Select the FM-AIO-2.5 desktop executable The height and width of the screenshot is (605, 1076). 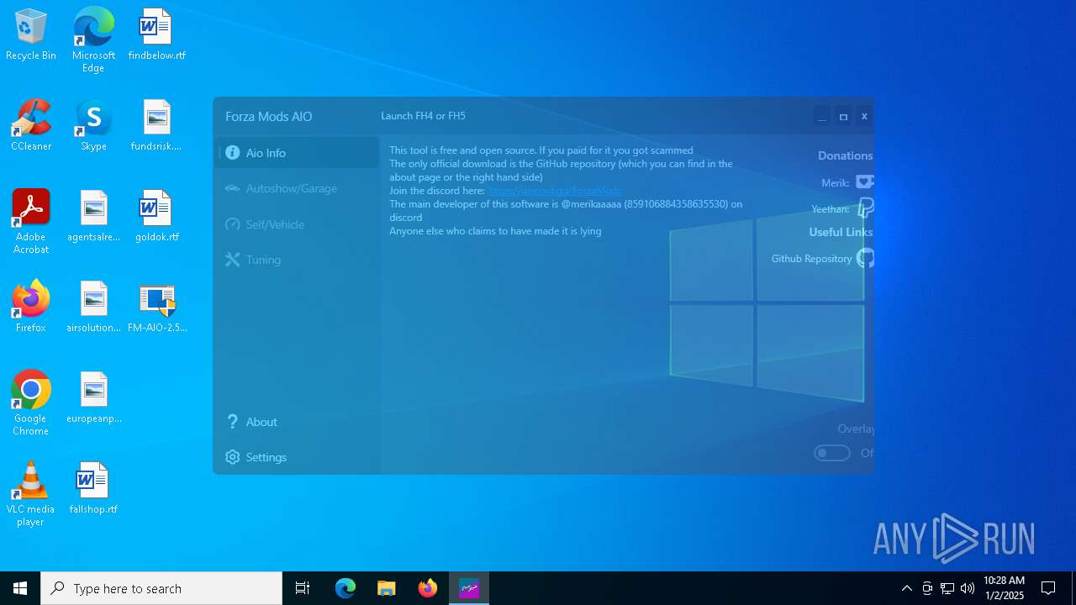(x=157, y=308)
